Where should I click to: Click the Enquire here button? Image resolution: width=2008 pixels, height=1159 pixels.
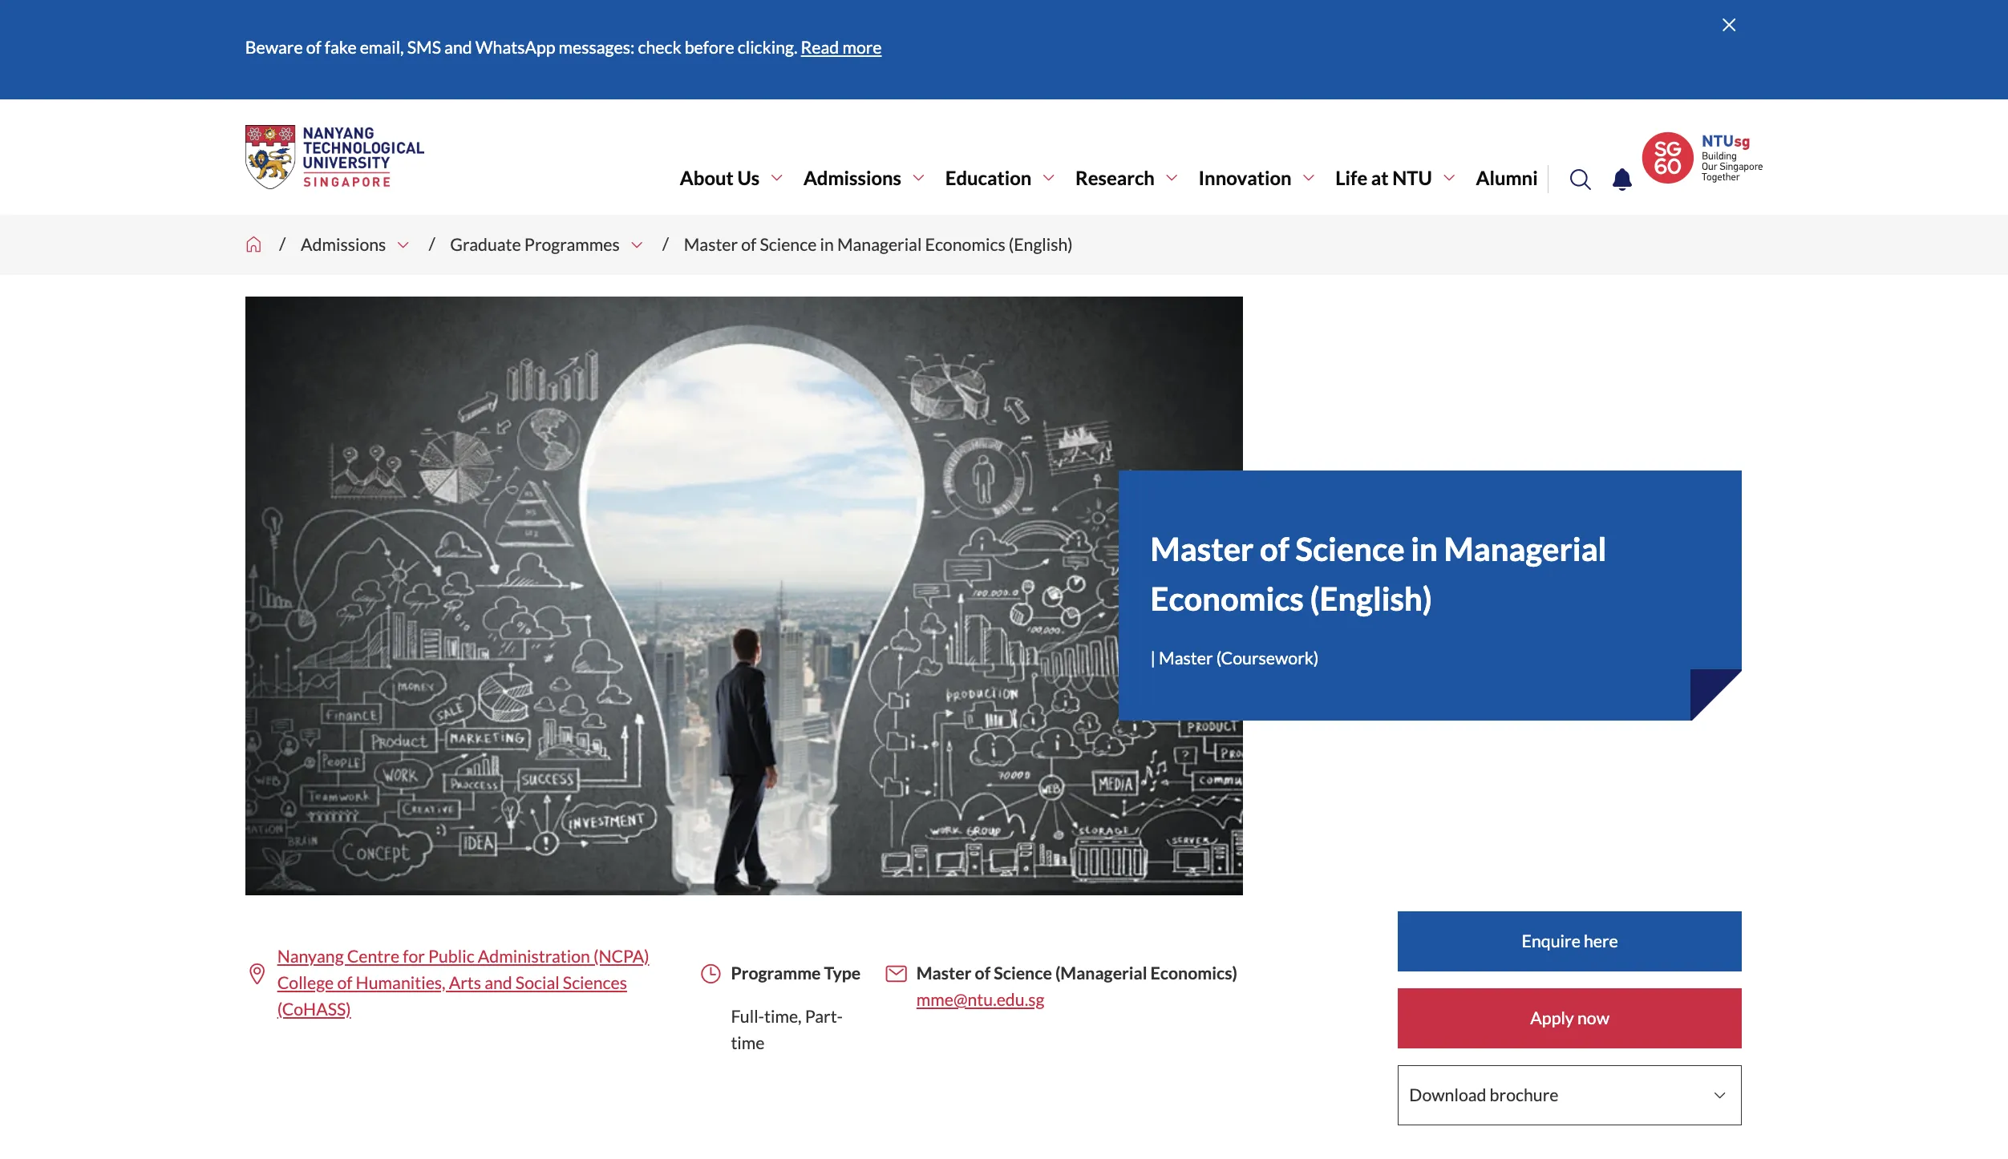[x=1569, y=941]
